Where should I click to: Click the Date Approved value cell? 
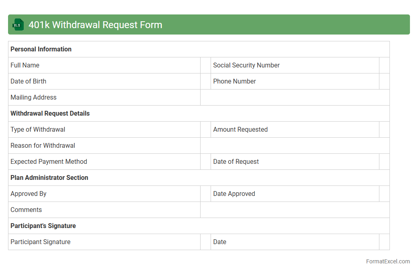pos(384,194)
